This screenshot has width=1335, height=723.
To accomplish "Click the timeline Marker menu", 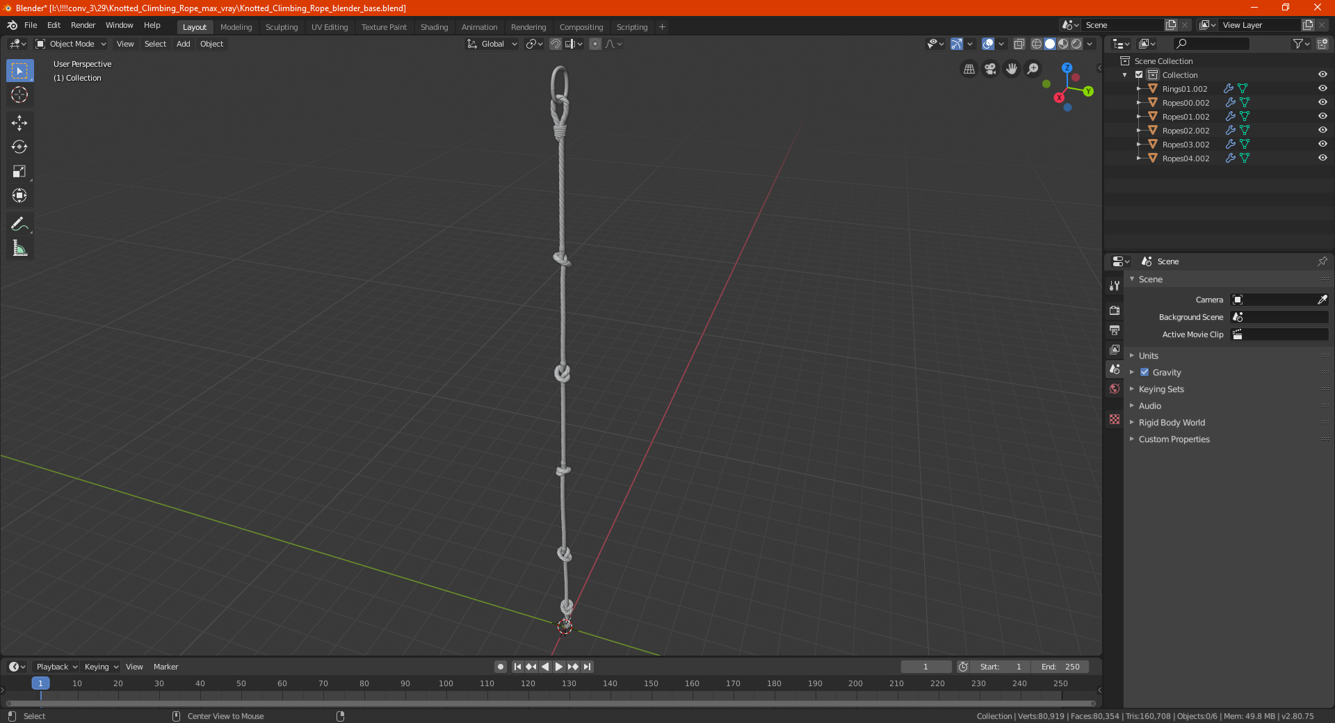I will point(165,667).
